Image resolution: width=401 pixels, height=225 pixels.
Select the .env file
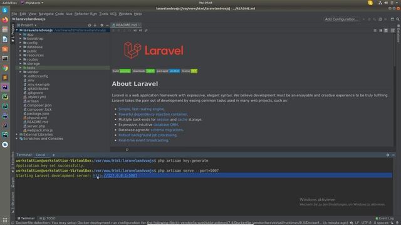click(x=31, y=81)
